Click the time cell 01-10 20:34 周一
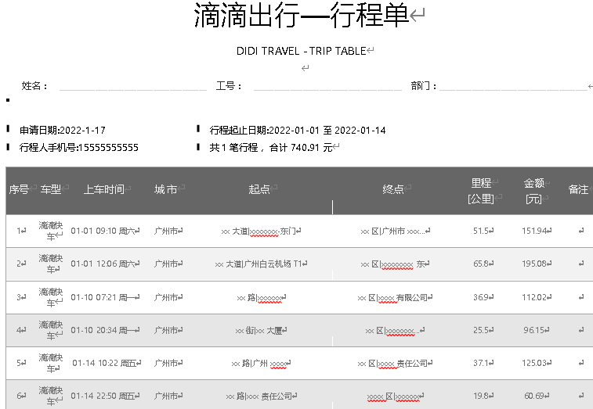 (x=103, y=330)
